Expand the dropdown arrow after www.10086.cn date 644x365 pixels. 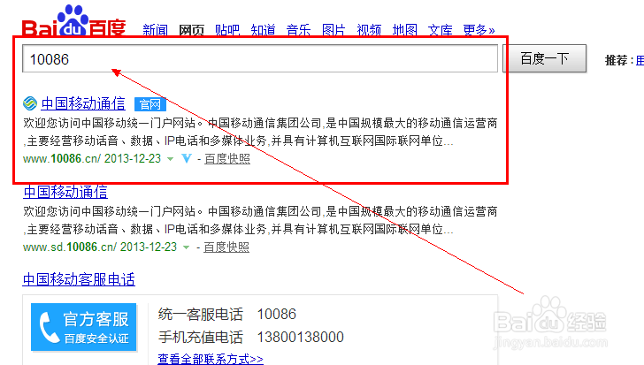pyautogui.click(x=170, y=159)
